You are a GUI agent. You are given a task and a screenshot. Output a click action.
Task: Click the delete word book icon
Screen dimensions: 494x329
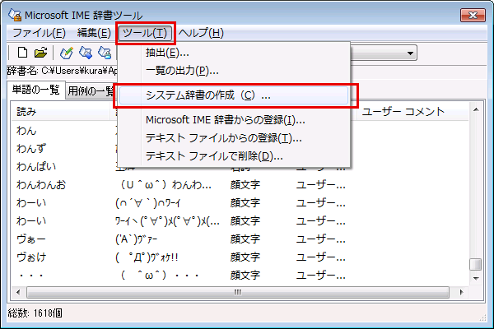coord(105,53)
